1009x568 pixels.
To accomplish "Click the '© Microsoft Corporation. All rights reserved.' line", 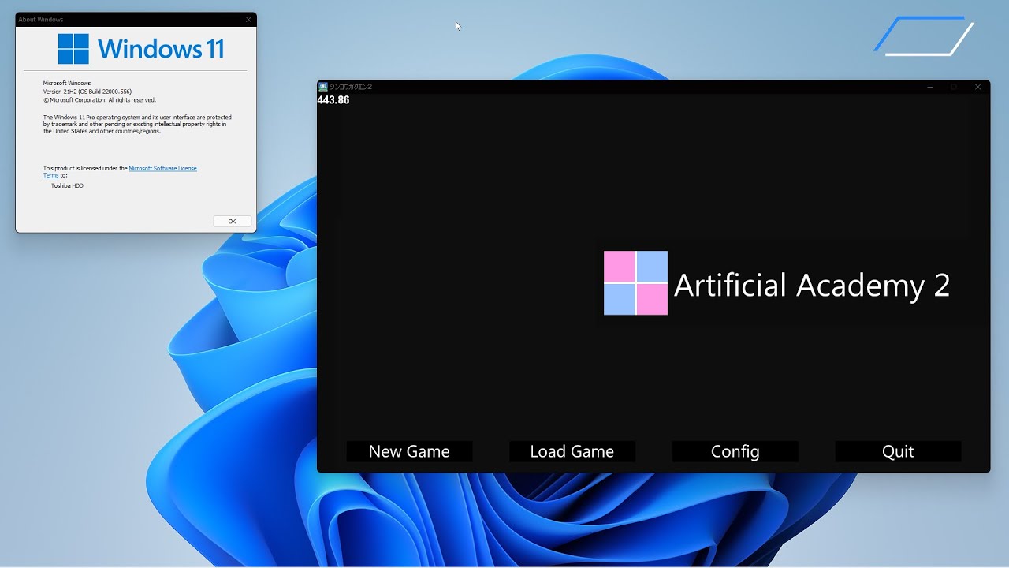I will (99, 100).
